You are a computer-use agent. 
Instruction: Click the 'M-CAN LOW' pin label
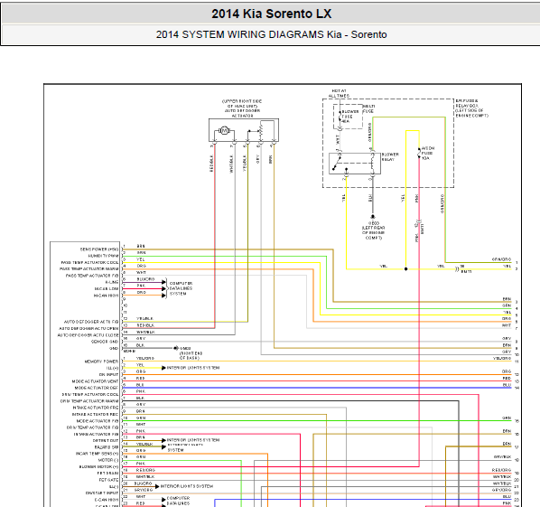[x=106, y=289]
